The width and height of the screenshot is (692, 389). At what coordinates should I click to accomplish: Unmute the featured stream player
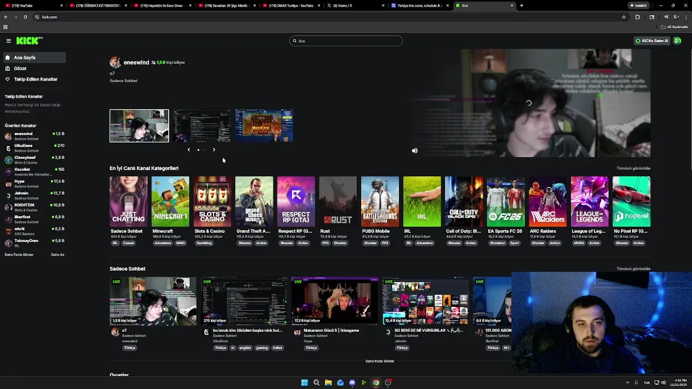pyautogui.click(x=415, y=151)
